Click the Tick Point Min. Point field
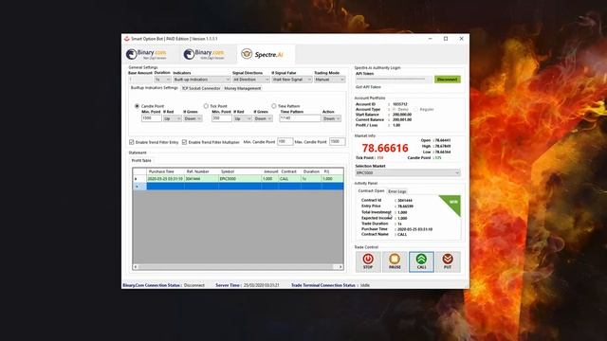 pyautogui.click(x=221, y=118)
